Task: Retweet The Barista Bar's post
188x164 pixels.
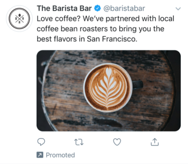Action: pyautogui.click(x=79, y=142)
